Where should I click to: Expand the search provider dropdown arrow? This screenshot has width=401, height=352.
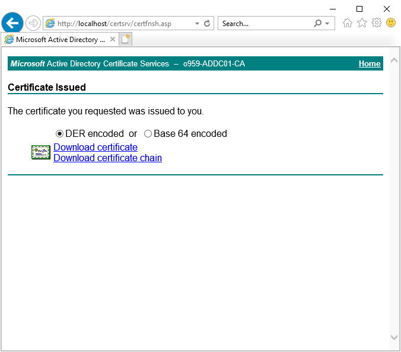[x=327, y=24]
